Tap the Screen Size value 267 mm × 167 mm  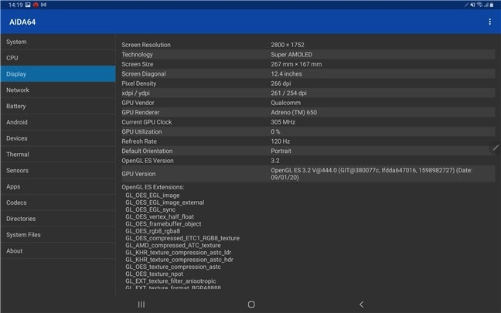coord(296,64)
